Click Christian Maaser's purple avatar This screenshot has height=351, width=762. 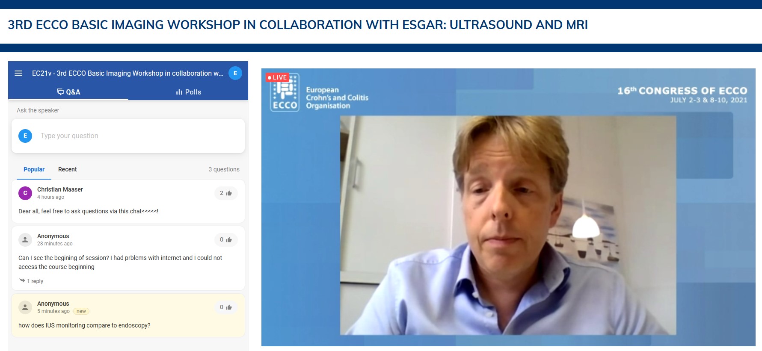click(x=25, y=193)
